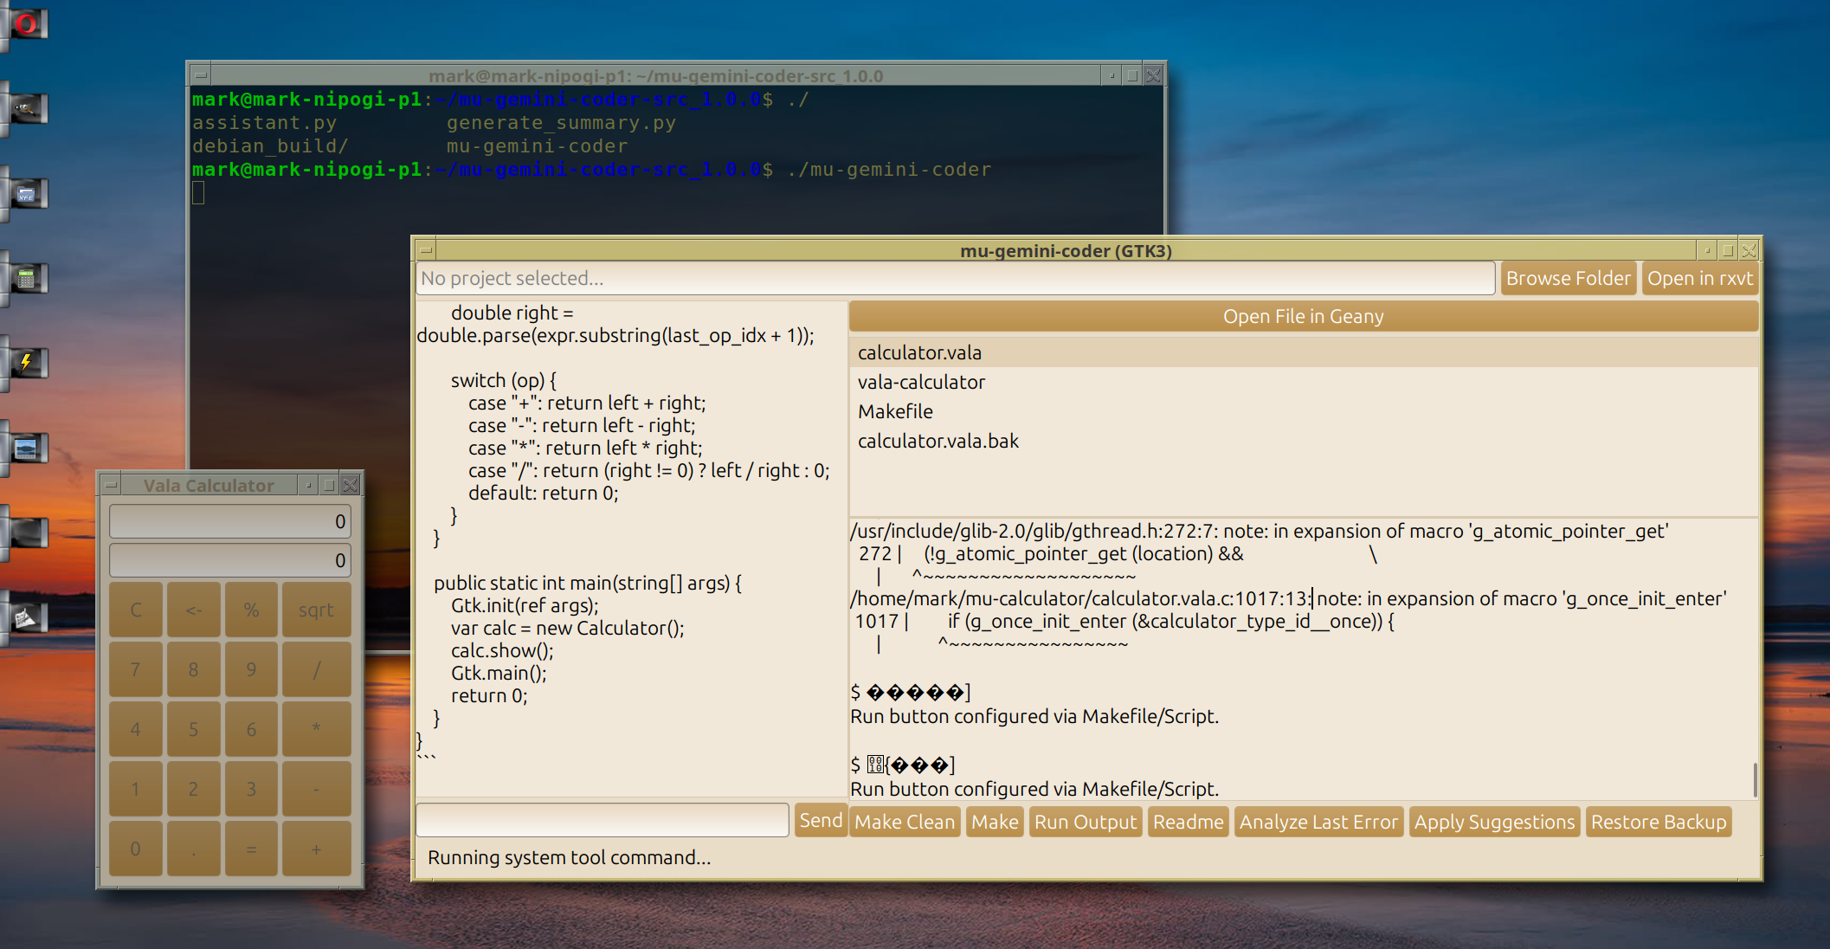Click digit 5 in Vala Calculator
The width and height of the screenshot is (1830, 949).
tap(193, 729)
